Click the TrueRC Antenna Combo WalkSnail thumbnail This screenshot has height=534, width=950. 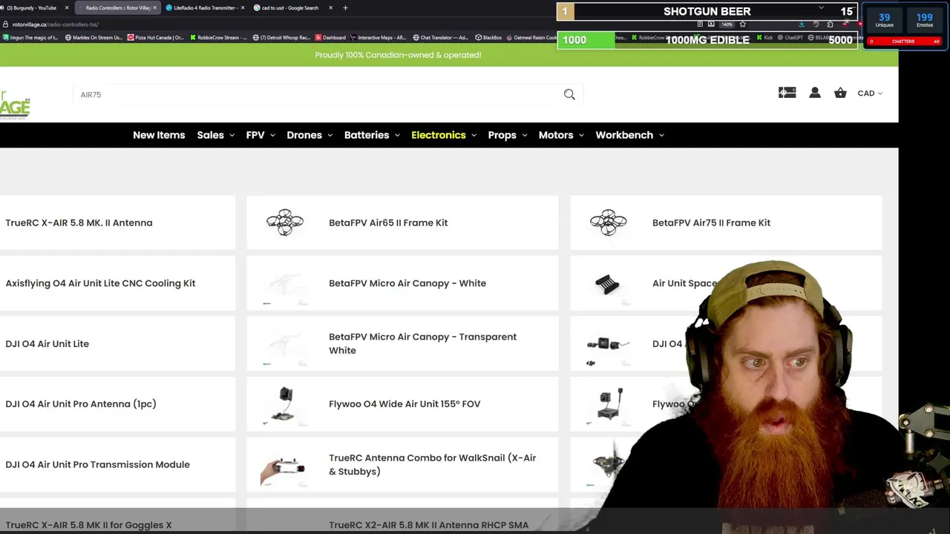point(283,469)
